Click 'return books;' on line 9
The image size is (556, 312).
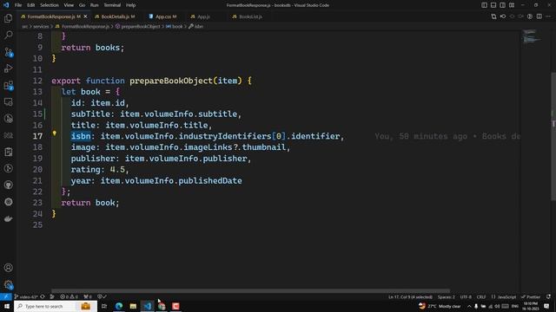[93, 48]
